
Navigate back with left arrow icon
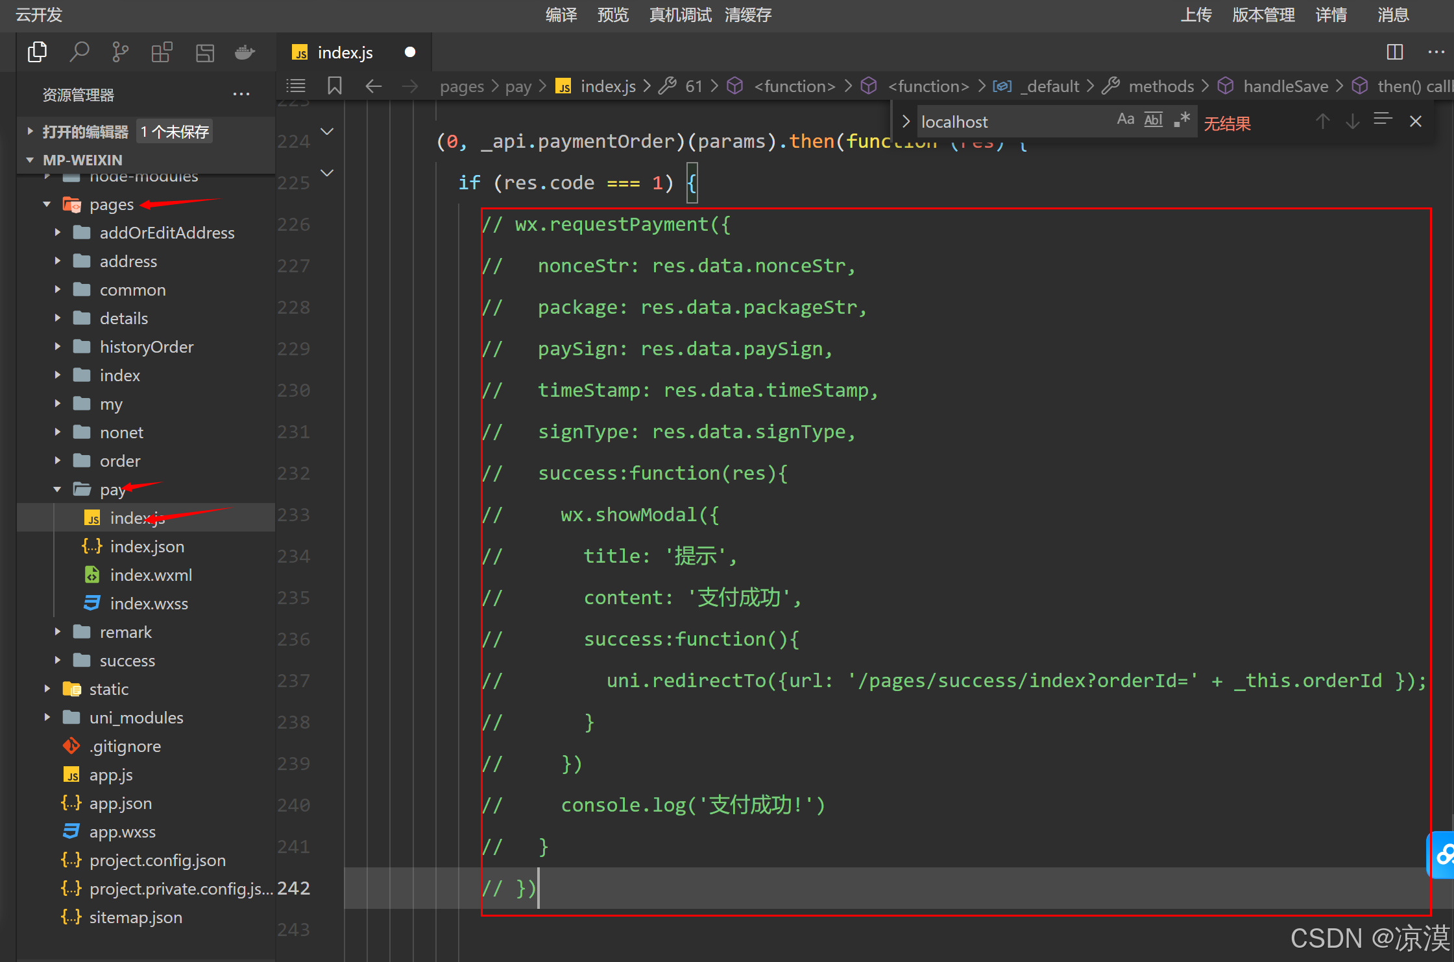point(374,86)
